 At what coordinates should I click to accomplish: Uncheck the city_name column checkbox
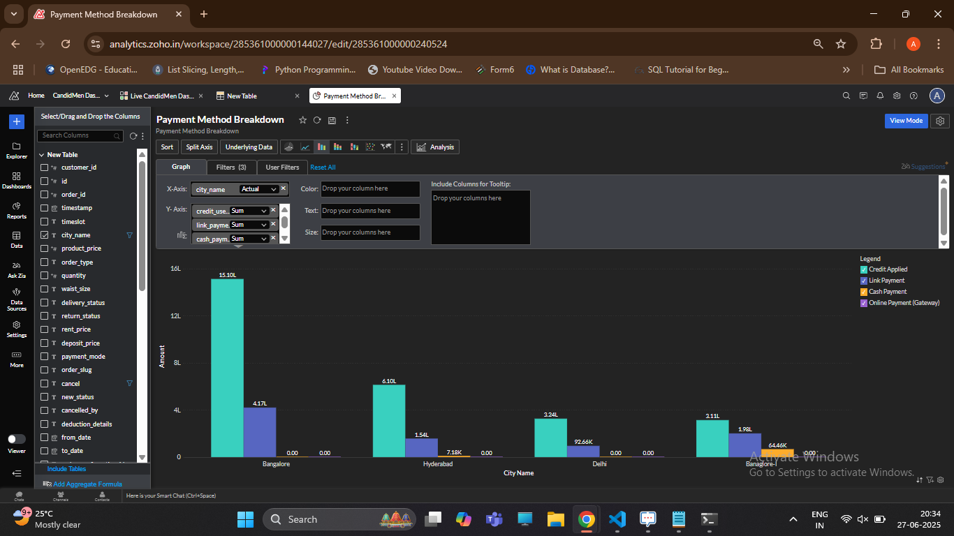click(45, 235)
